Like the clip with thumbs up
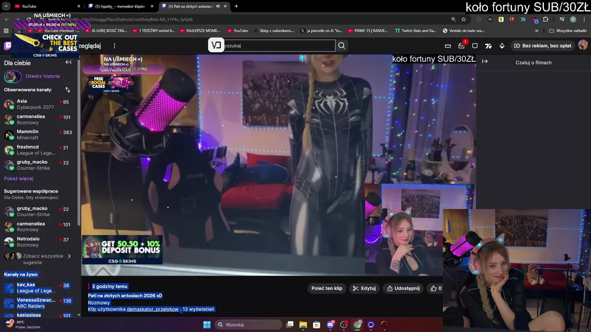This screenshot has height=332, width=591. tap(434, 288)
